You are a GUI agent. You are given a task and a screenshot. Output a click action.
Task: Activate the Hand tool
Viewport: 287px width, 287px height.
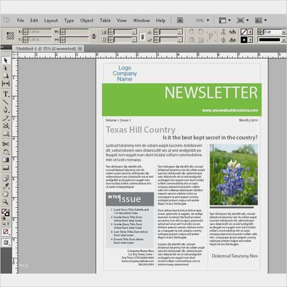6,194
